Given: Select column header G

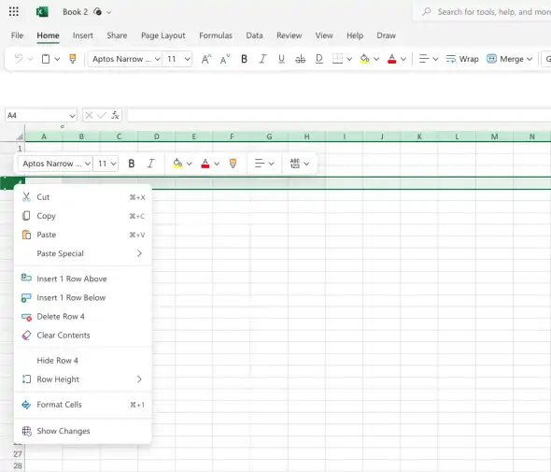Looking at the screenshot, I should (269, 136).
